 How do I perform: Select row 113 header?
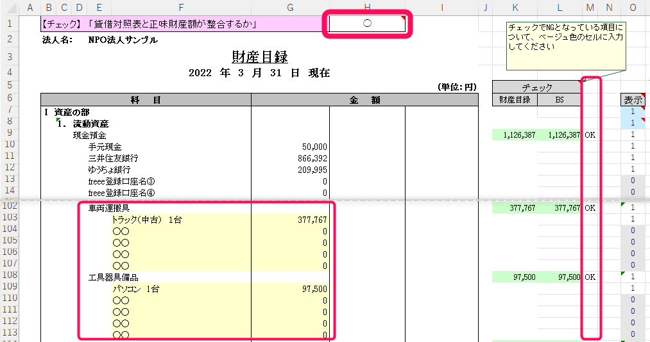click(10, 332)
